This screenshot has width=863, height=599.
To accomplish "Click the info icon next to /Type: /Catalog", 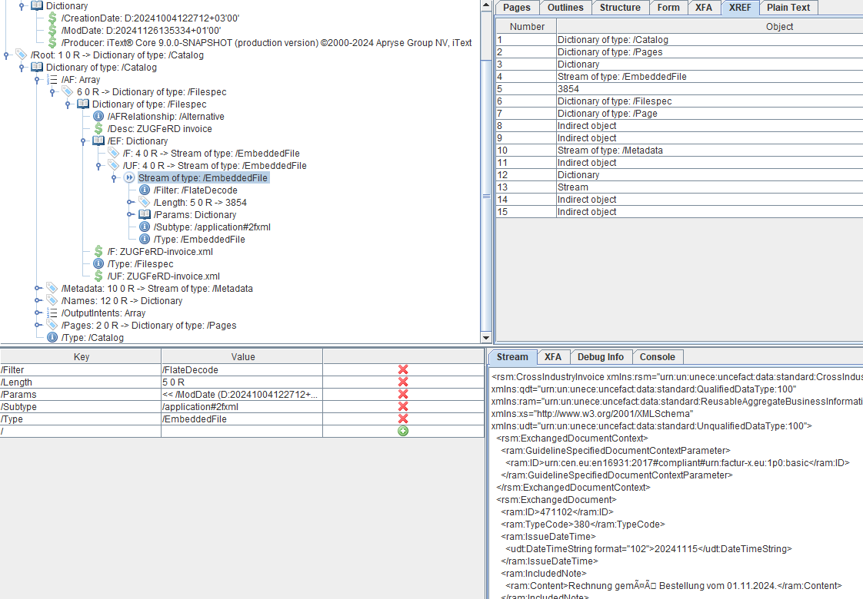I will pos(51,337).
